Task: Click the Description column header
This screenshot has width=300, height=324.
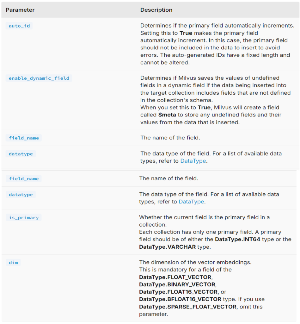Action: click(x=156, y=10)
